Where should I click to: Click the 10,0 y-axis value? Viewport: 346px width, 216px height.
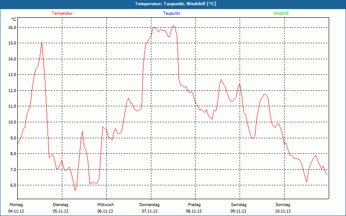(x=13, y=122)
